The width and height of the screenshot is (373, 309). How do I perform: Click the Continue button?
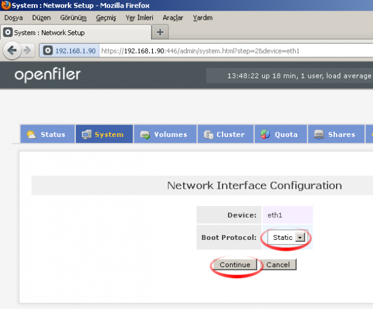[235, 265]
